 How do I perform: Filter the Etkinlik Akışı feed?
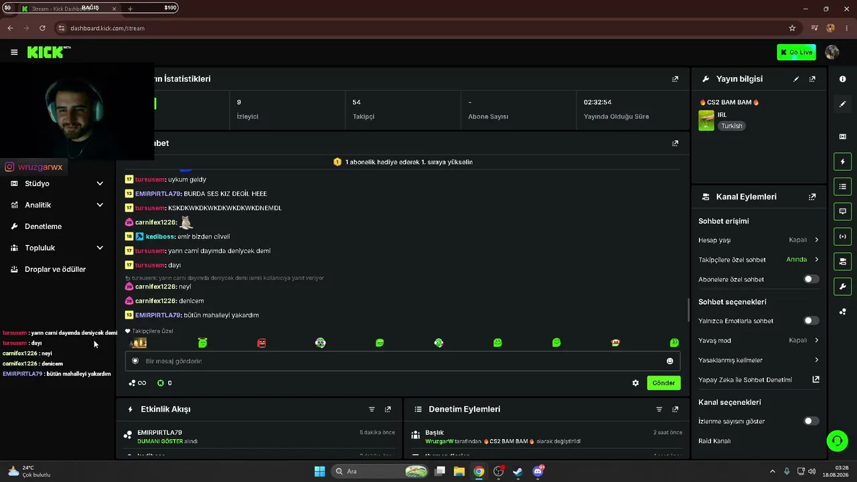[372, 409]
